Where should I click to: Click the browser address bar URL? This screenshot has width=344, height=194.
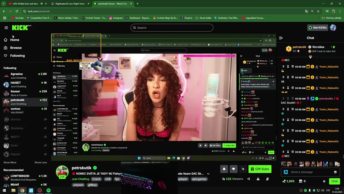(x=39, y=11)
